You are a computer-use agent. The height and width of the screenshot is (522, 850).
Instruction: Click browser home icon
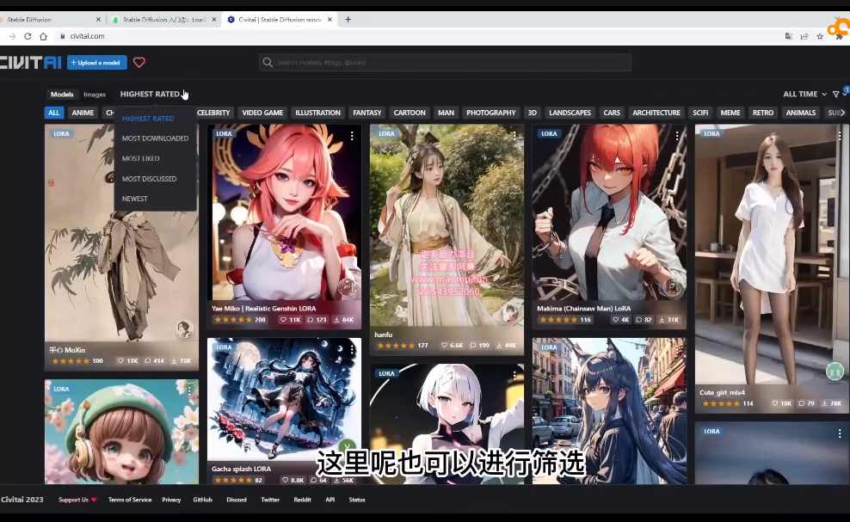tap(43, 36)
